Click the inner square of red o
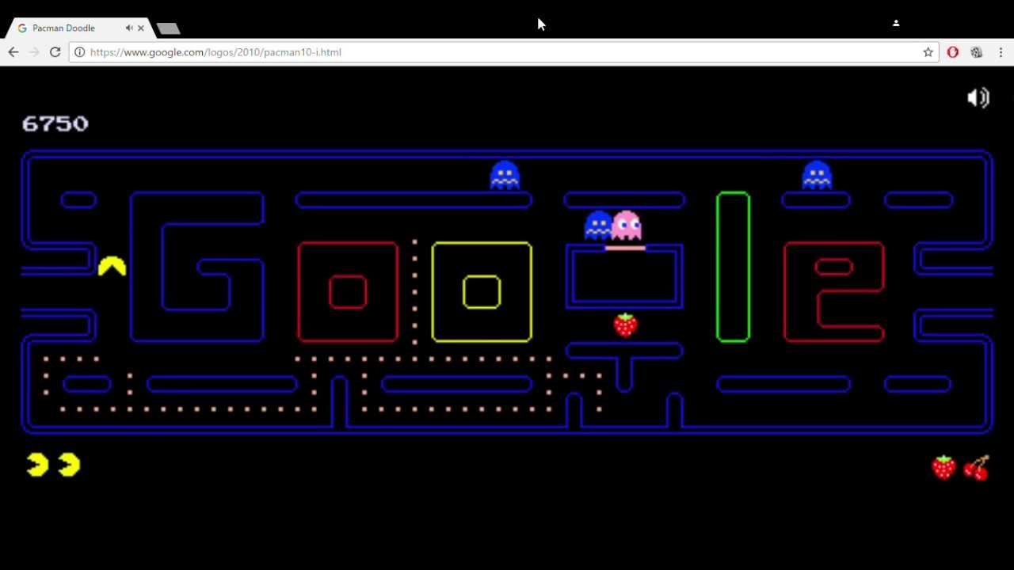1014x570 pixels. tap(348, 292)
